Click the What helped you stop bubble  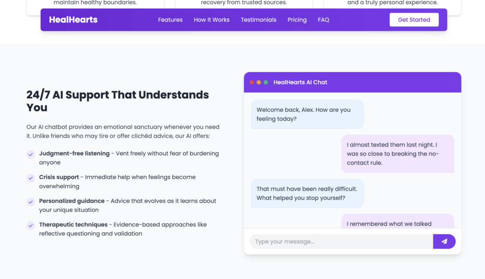pos(307,193)
